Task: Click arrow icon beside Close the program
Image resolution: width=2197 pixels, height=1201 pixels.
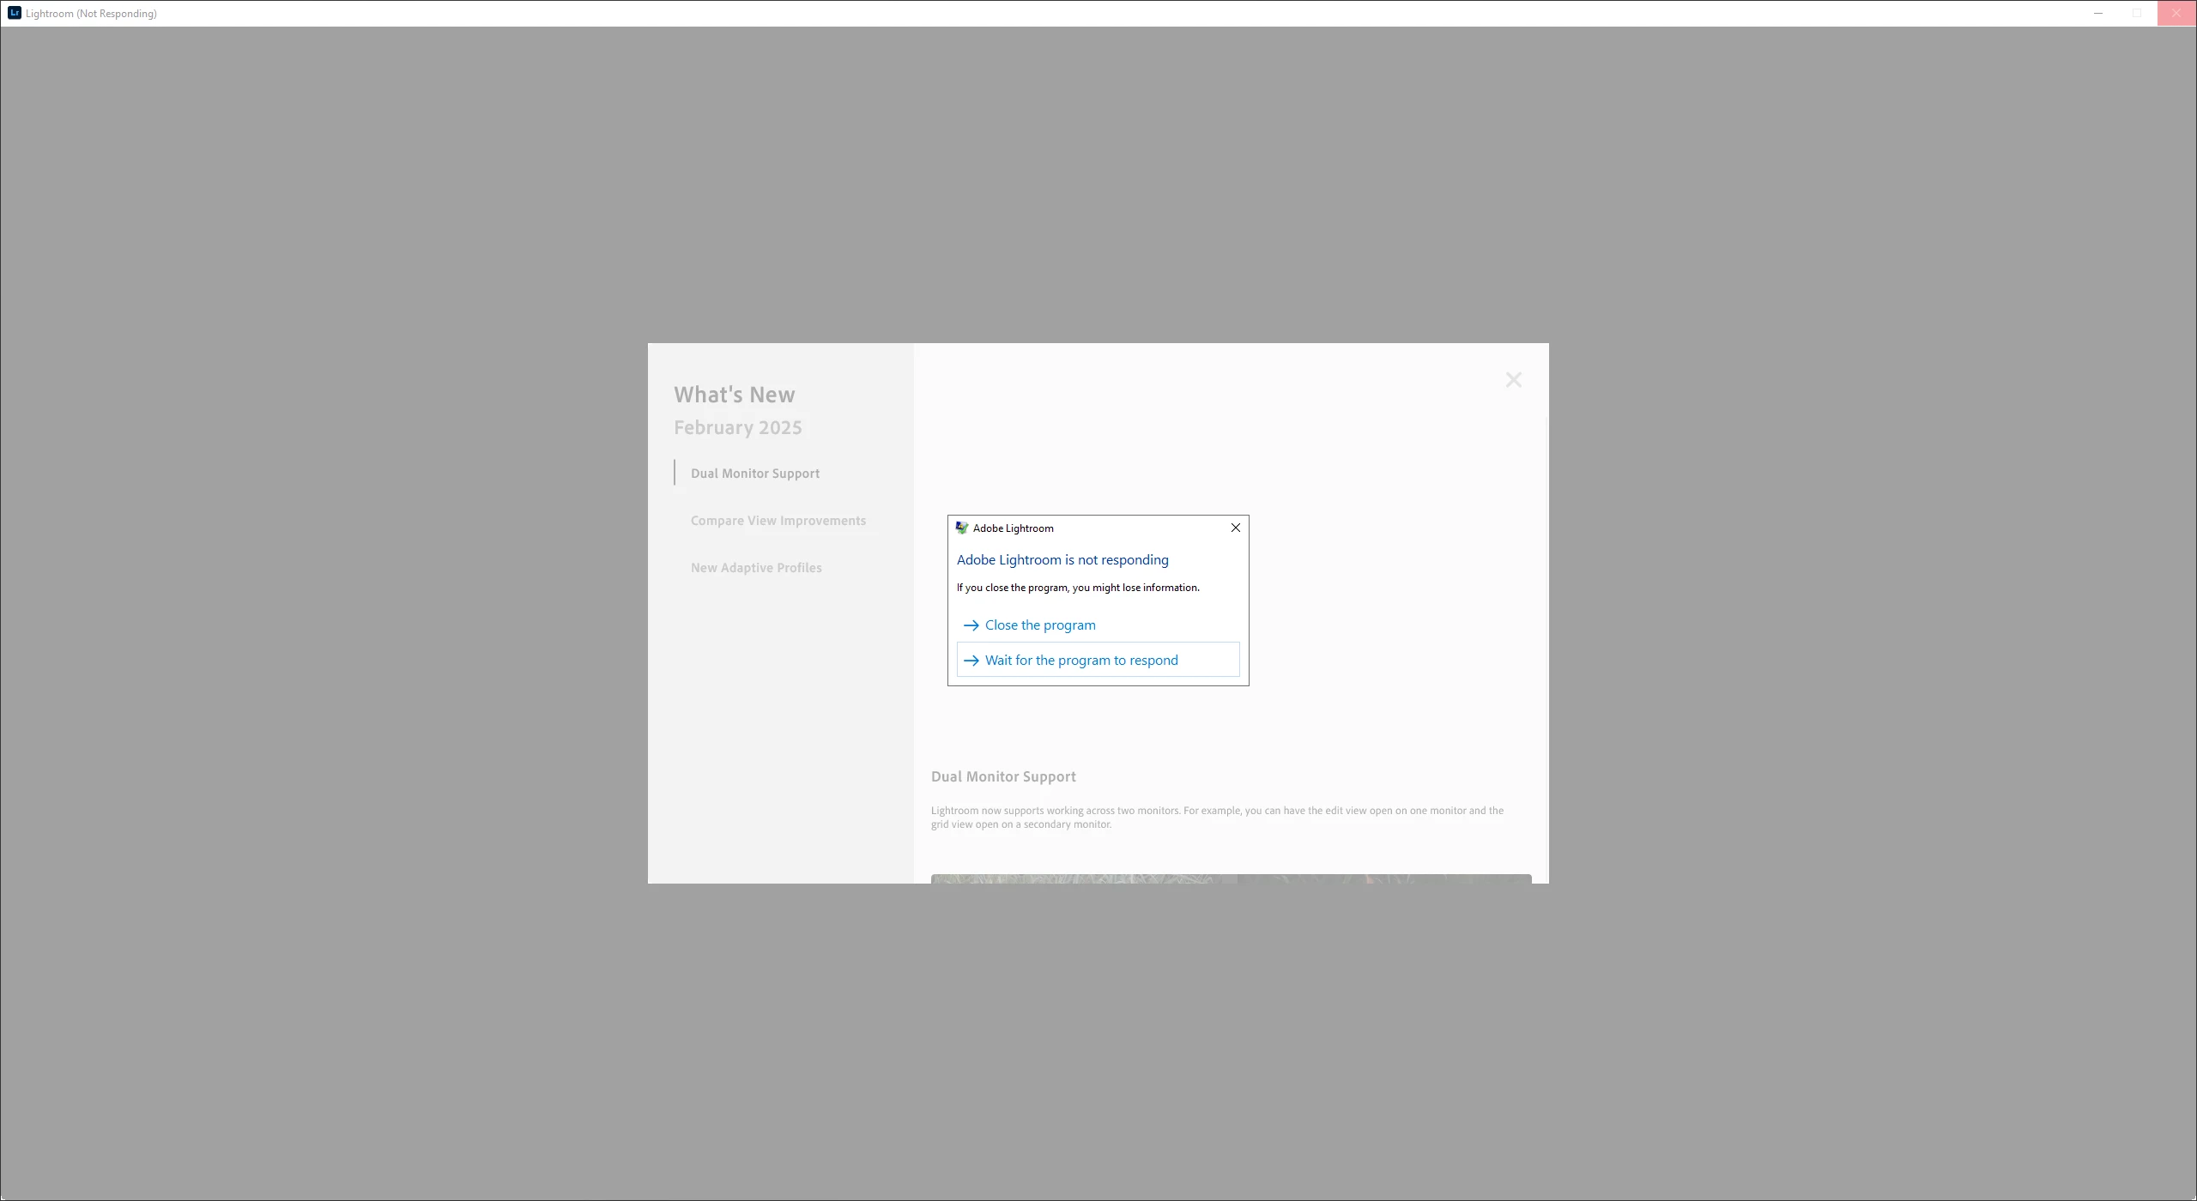Action: [x=971, y=625]
